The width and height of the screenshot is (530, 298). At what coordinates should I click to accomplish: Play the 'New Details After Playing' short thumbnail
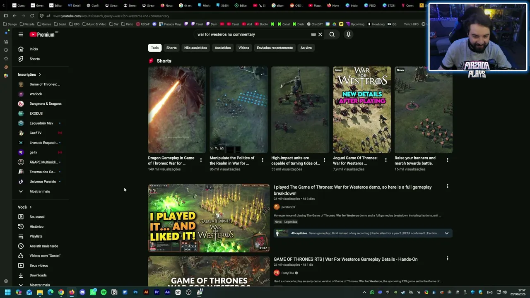click(x=362, y=110)
